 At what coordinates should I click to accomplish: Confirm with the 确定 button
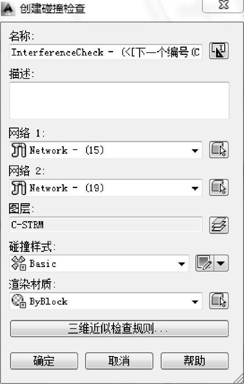44,361
